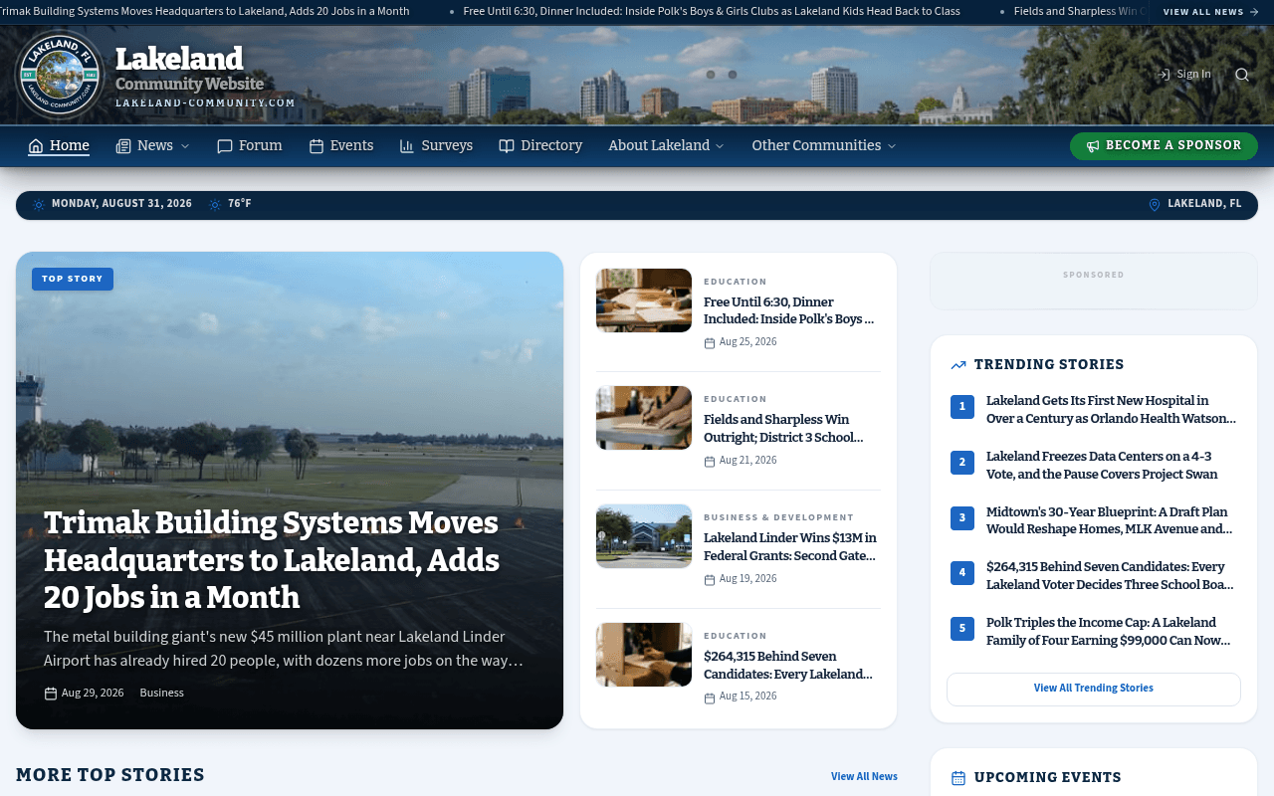
Task: Open the Directory nav item
Action: [x=540, y=146]
